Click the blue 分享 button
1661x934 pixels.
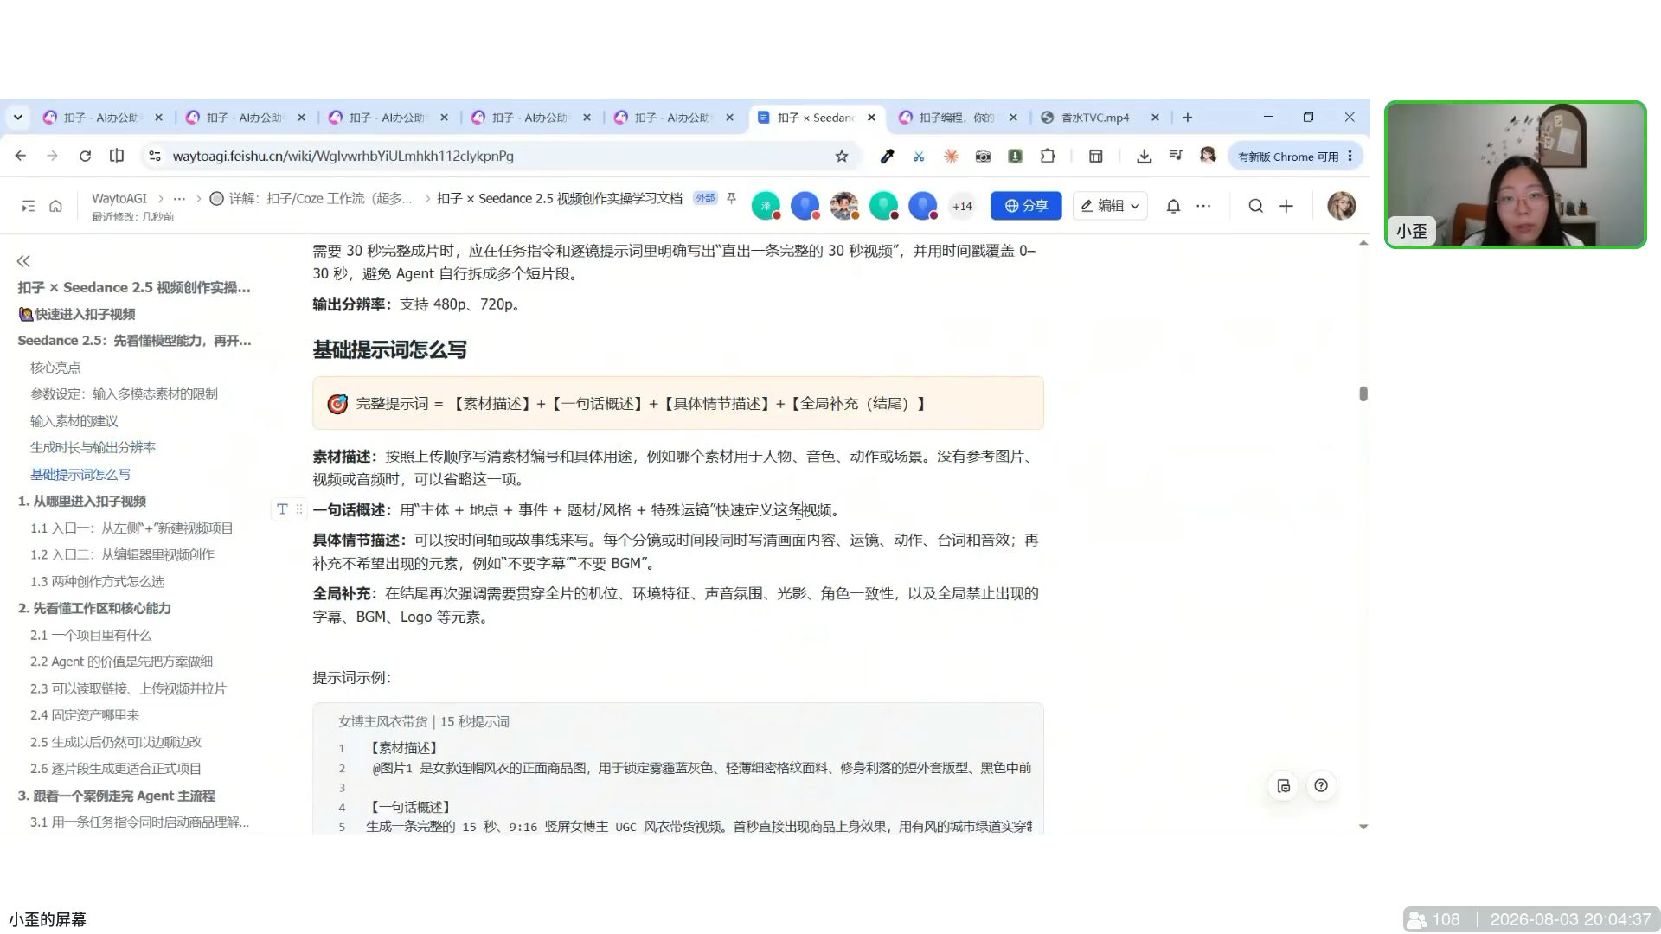coord(1026,206)
